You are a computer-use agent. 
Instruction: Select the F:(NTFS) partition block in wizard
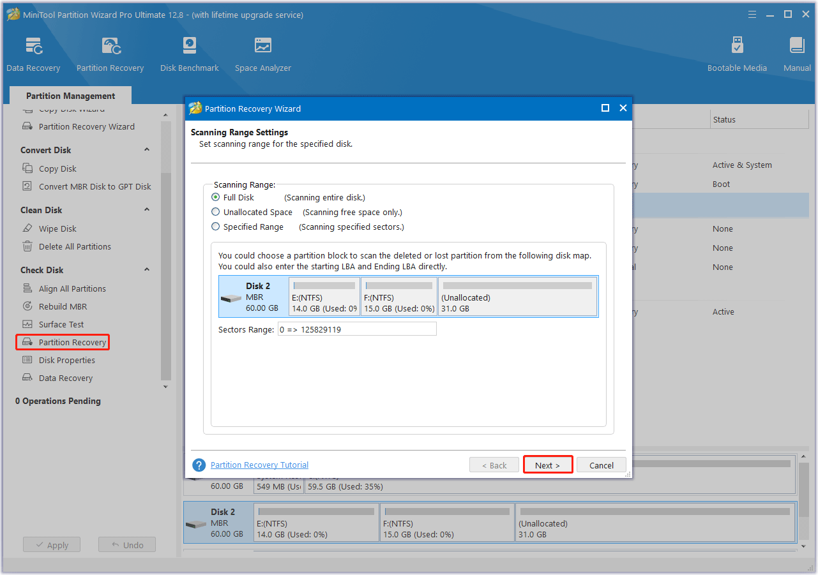click(x=399, y=297)
